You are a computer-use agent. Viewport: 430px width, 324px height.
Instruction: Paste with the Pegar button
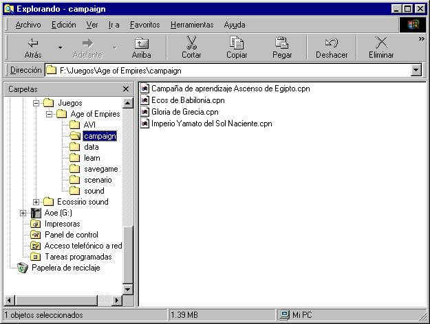[x=282, y=47]
